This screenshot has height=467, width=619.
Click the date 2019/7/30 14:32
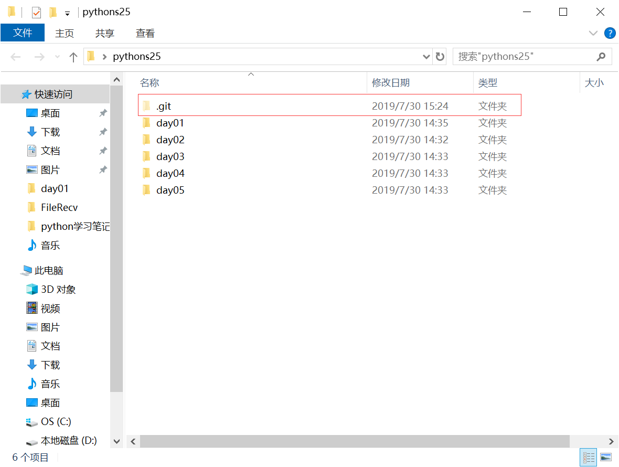tap(410, 140)
